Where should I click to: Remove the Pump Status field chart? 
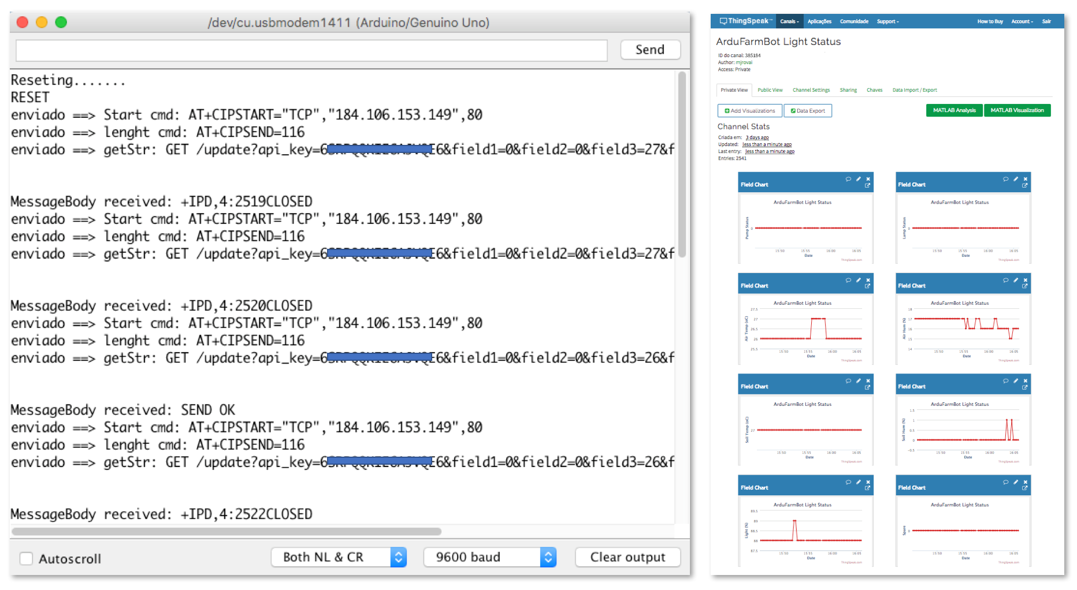click(x=868, y=179)
